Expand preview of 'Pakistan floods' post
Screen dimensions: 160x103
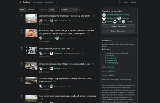coord(55,81)
